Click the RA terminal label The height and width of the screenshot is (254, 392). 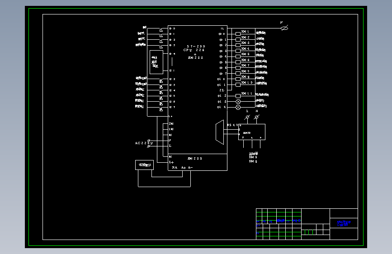coord(175,168)
